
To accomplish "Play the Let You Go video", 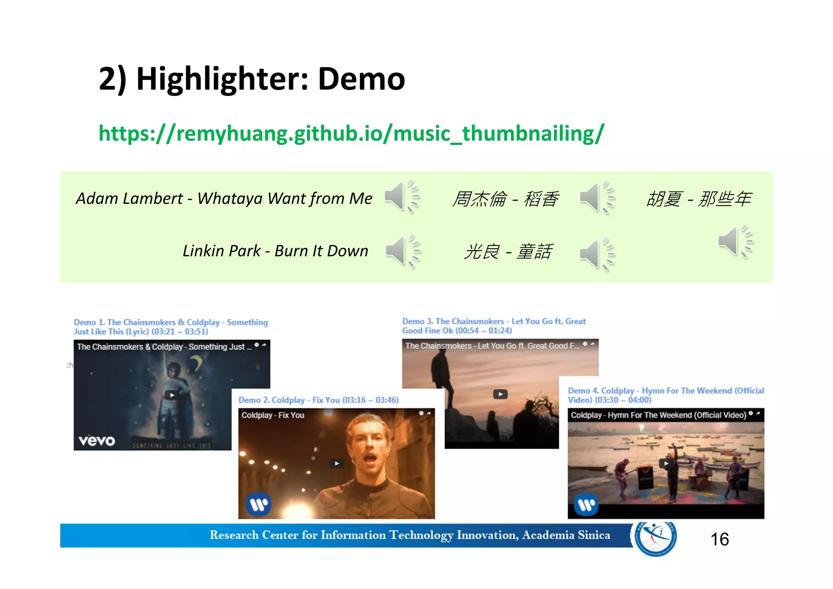I will (500, 394).
